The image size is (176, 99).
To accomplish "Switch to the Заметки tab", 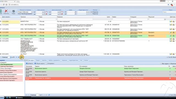I will 44,61.
